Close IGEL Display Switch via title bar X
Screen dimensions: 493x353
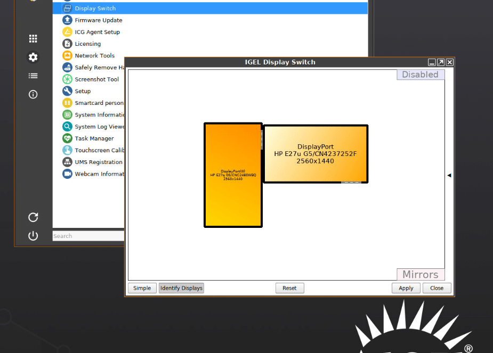click(x=450, y=62)
